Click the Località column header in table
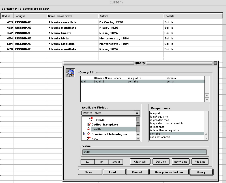 193,16
